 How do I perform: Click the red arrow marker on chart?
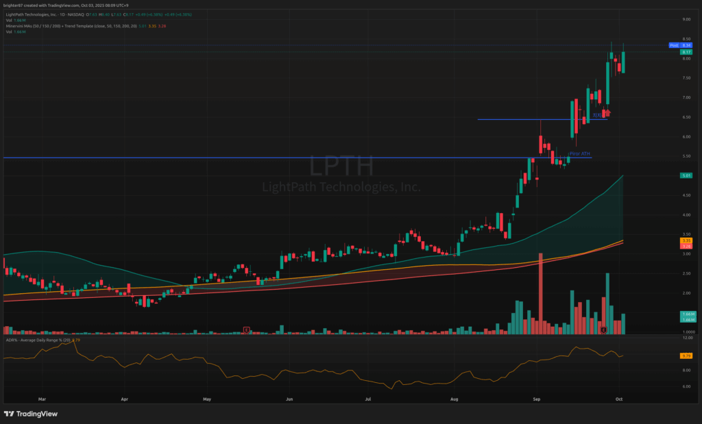[608, 113]
